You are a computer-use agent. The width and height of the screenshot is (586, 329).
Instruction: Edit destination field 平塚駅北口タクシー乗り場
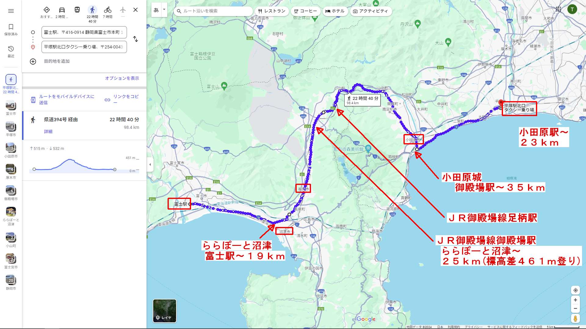tap(84, 47)
